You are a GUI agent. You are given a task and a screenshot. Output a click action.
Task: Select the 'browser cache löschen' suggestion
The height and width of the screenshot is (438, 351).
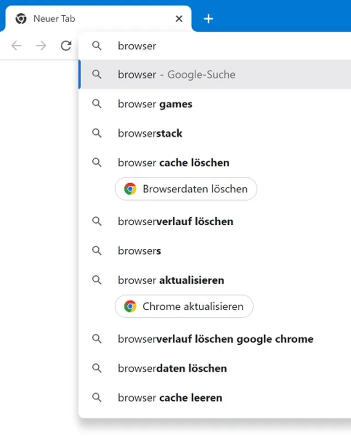[173, 163]
